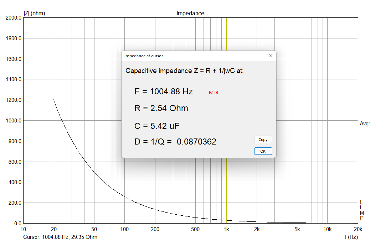Viewport: 370px width, 241px height.
Task: Click the 100 frequency tick label
Action: coord(124,229)
